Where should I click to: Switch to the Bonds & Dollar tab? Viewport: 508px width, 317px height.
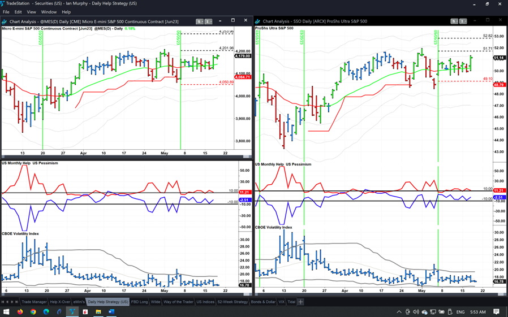263,302
